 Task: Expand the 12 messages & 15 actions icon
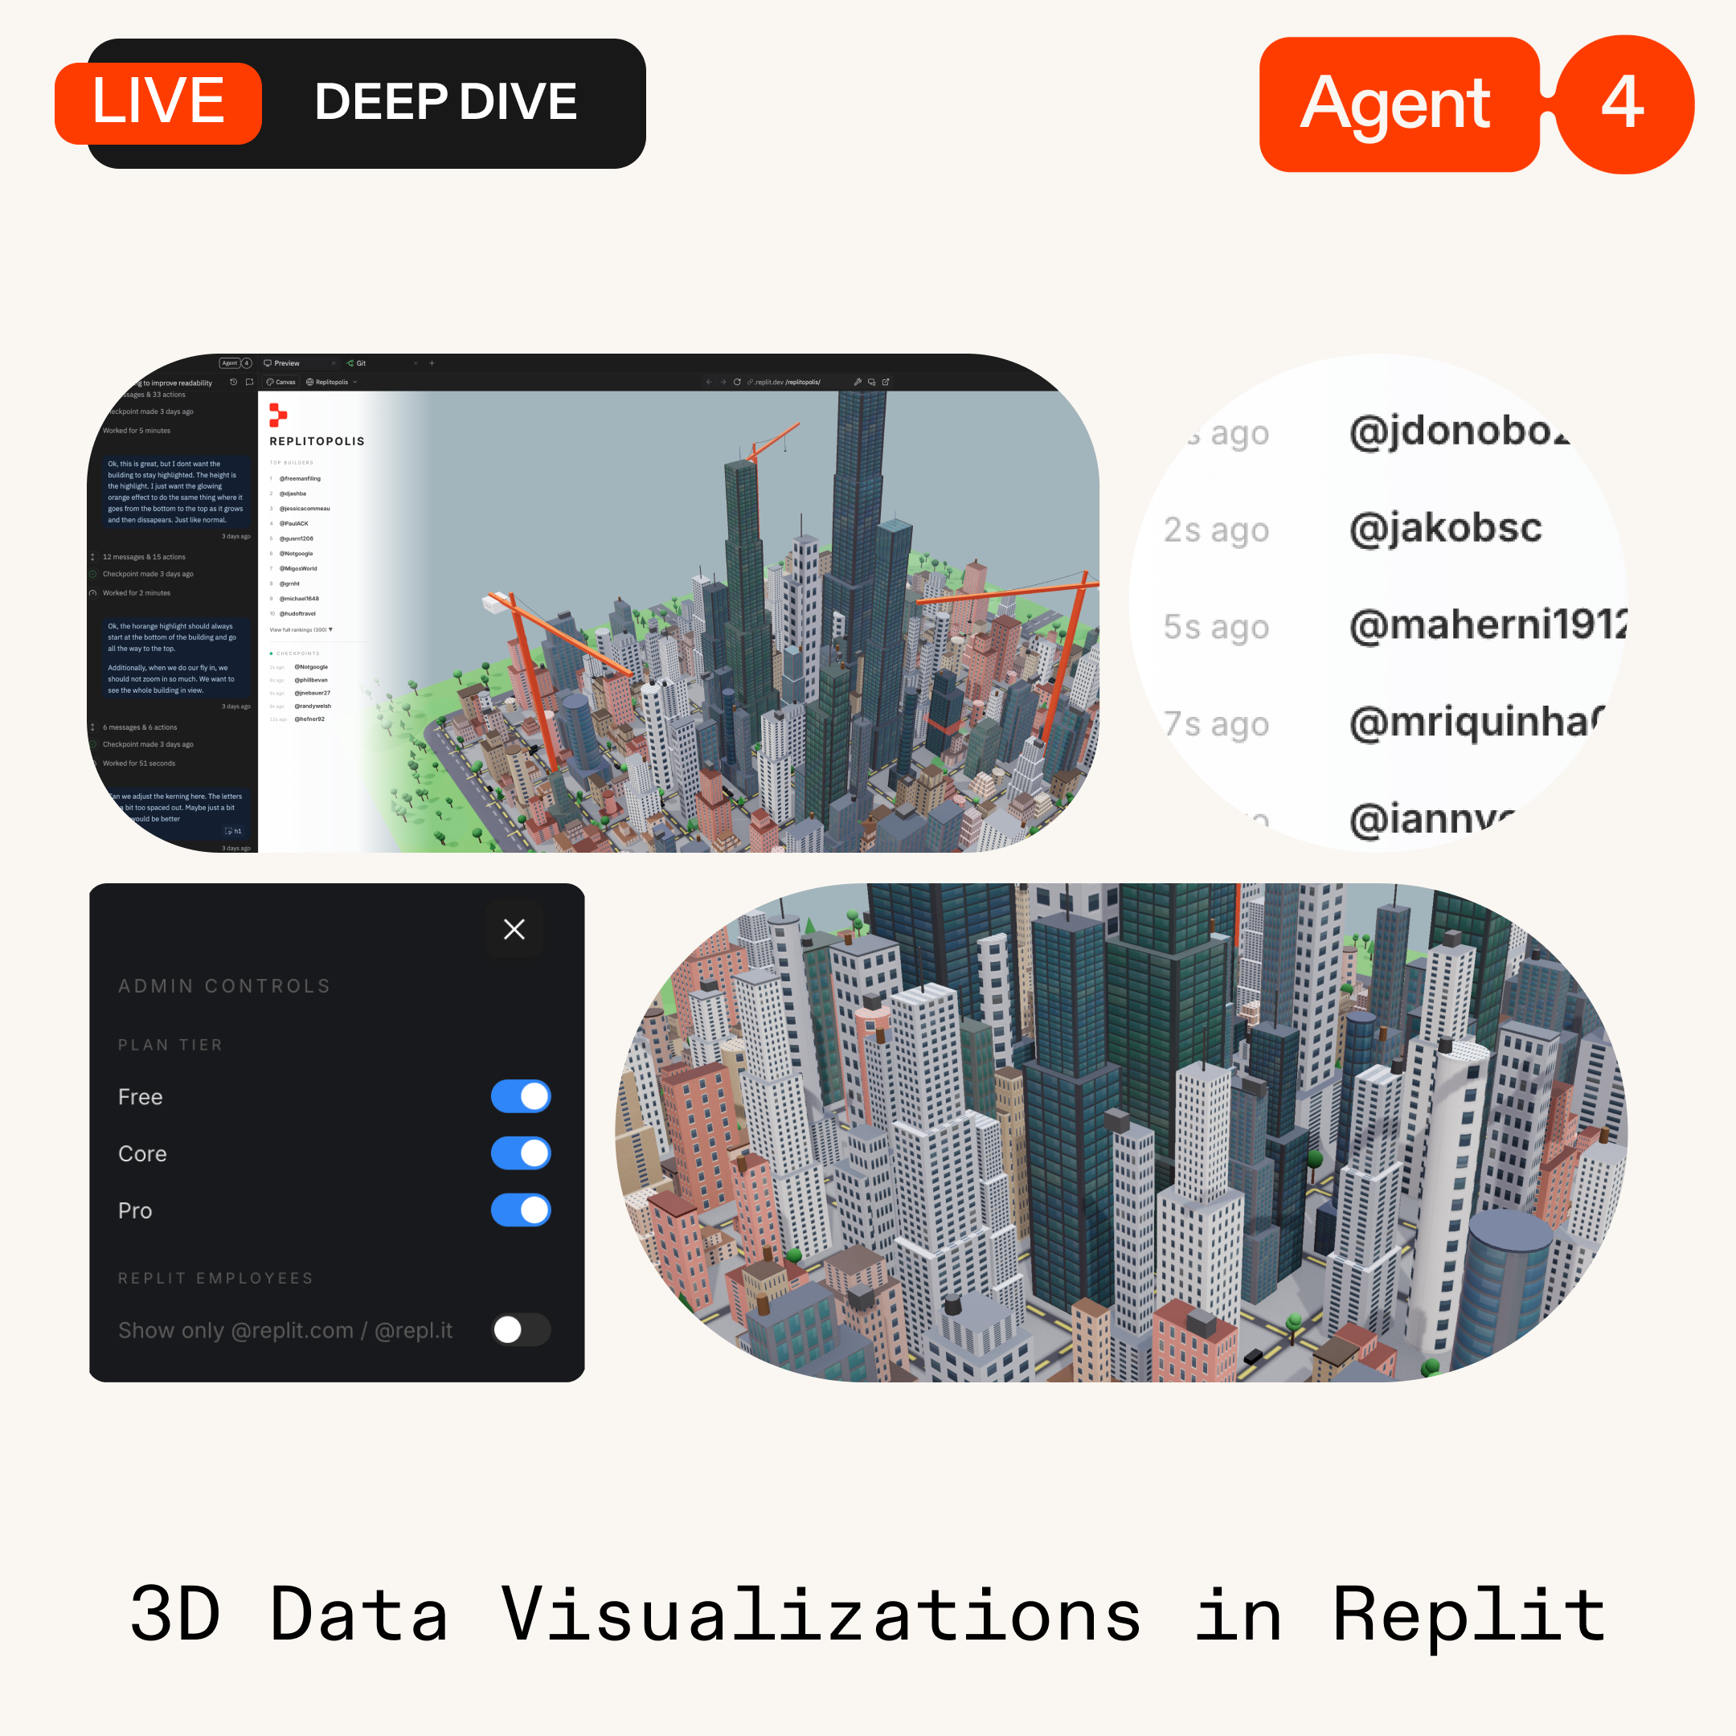[92, 557]
